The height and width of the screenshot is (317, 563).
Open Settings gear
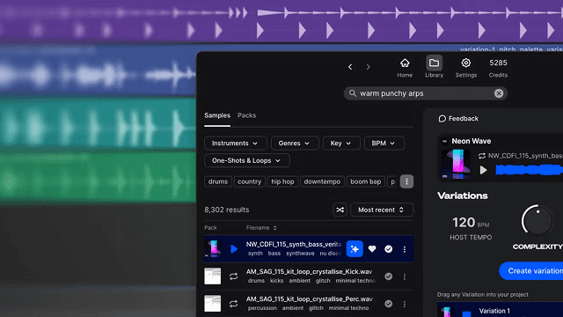pyautogui.click(x=466, y=68)
